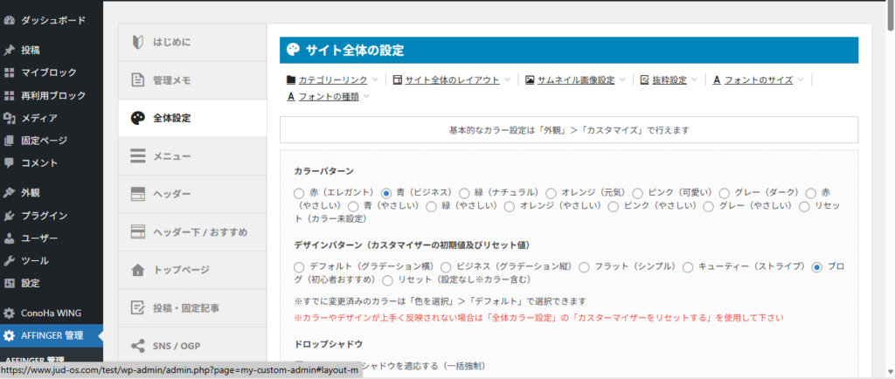Screen dimensions: 895x379
Task: Click the wrench icon beside ツール
Action: coord(10,260)
